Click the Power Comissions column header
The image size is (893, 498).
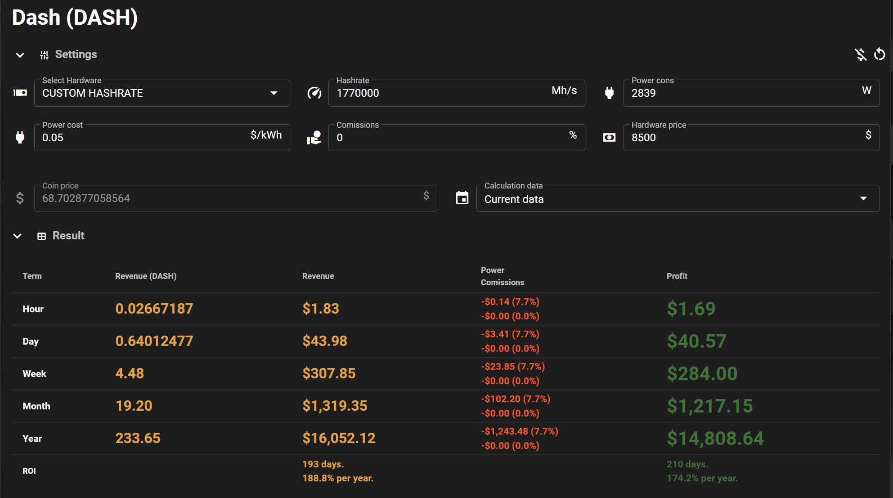click(503, 276)
